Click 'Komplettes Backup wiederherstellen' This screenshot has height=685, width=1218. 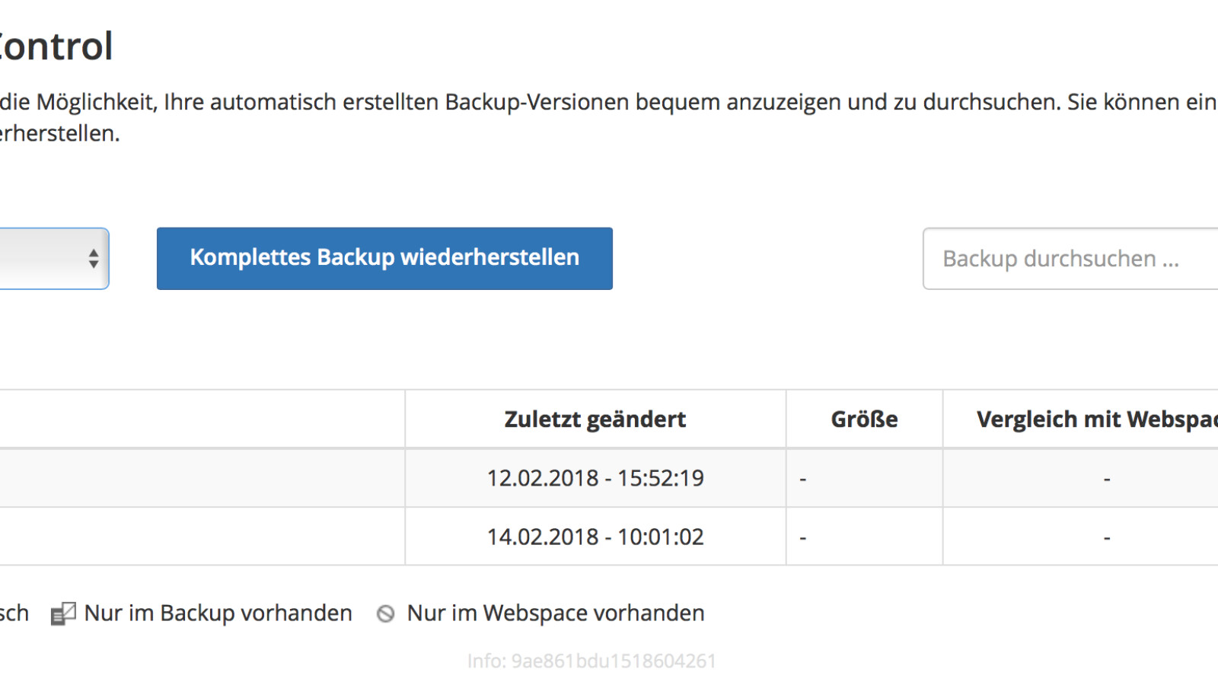[384, 258]
